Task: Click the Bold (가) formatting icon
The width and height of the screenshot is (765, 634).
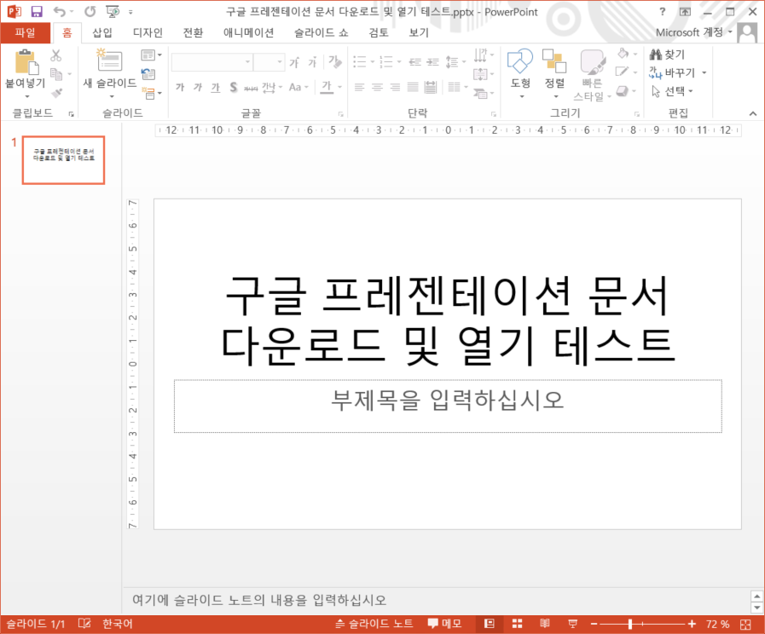Action: pos(180,87)
